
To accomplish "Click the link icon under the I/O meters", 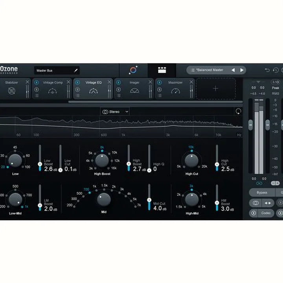I will (259, 184).
